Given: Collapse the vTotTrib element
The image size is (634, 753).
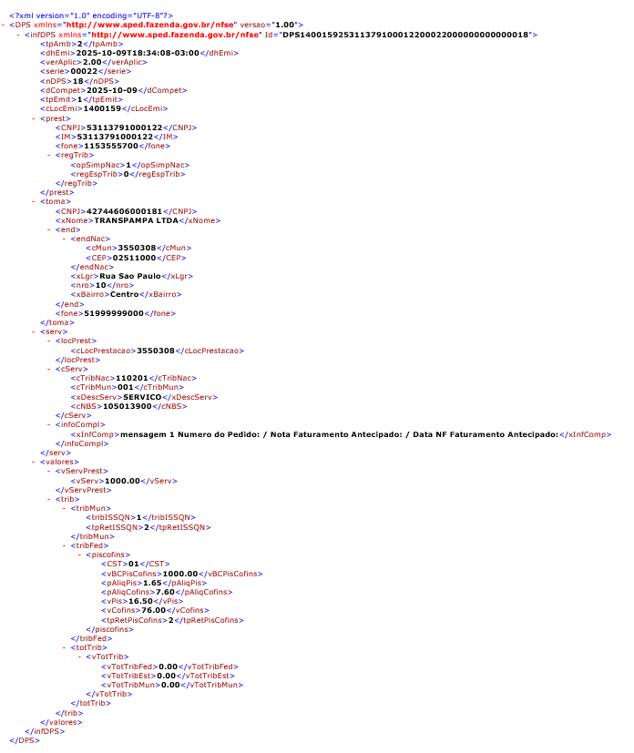Looking at the screenshot, I should 80,656.
